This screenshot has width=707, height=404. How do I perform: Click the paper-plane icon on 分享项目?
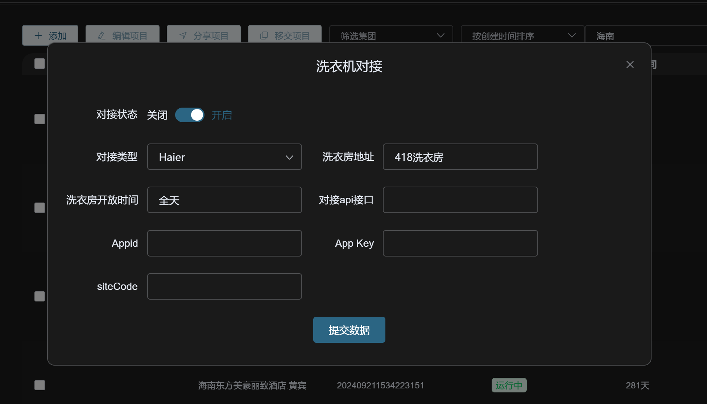(183, 36)
